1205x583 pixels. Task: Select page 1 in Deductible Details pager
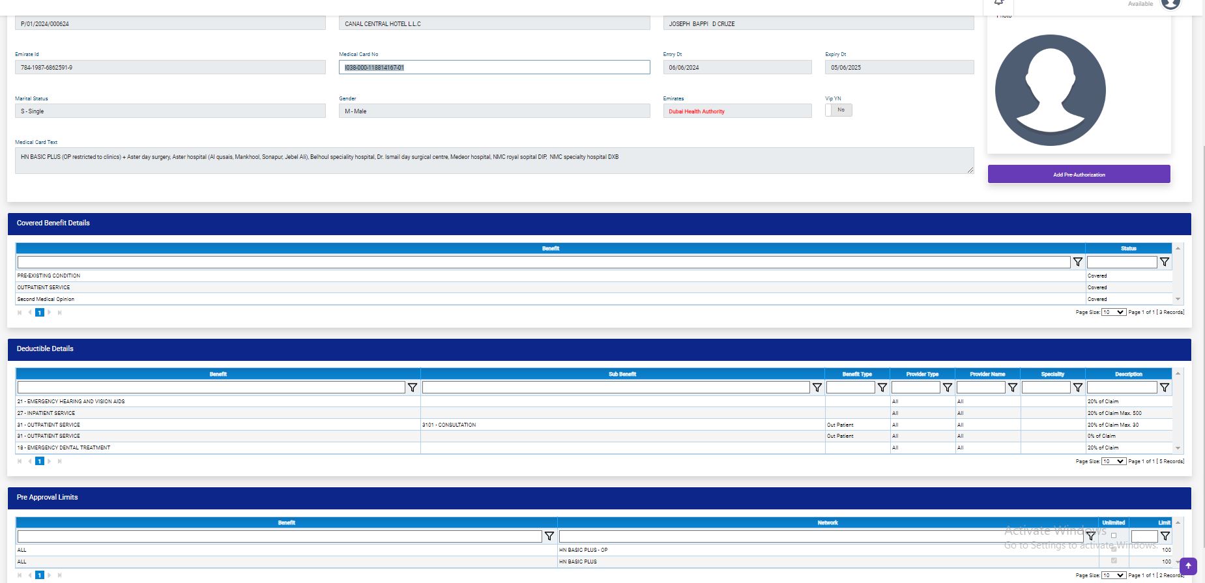coord(40,461)
